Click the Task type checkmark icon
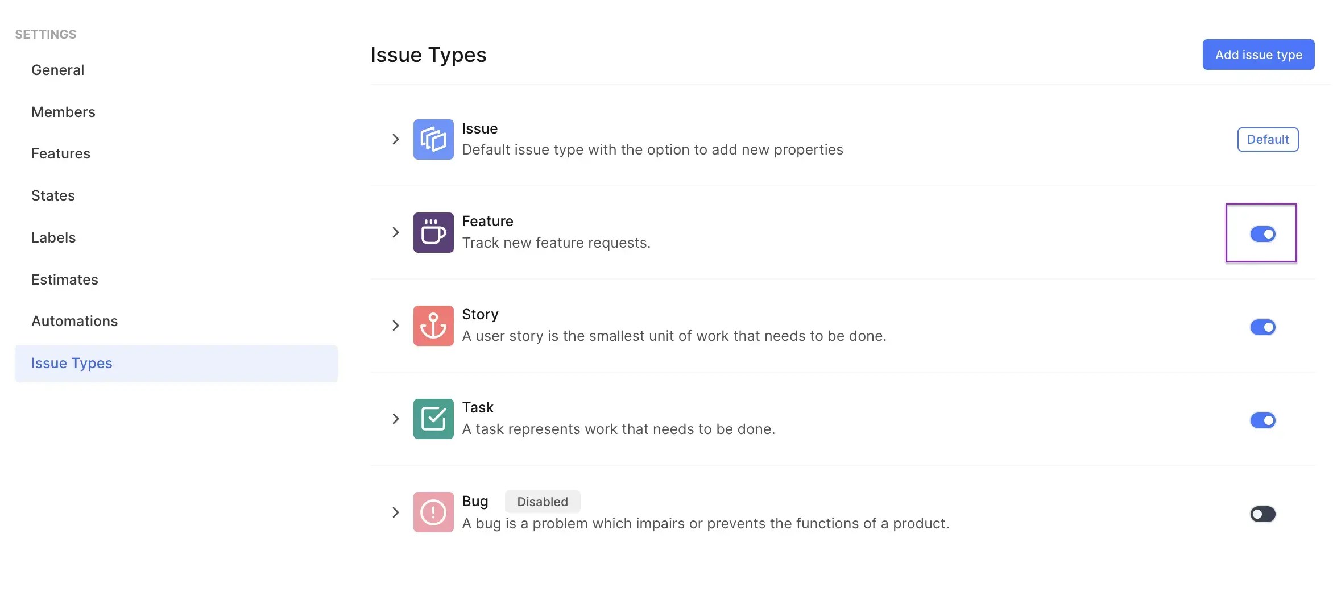This screenshot has height=609, width=1333. coord(433,419)
